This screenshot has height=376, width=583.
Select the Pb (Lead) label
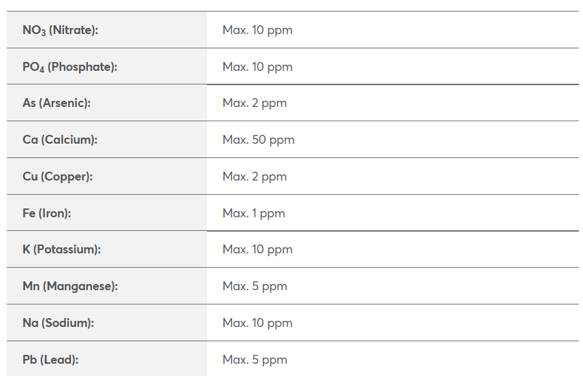pos(50,360)
